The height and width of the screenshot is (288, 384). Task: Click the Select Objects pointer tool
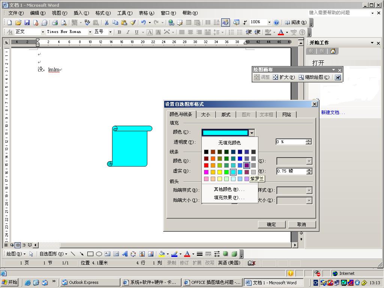pyautogui.click(x=31, y=254)
